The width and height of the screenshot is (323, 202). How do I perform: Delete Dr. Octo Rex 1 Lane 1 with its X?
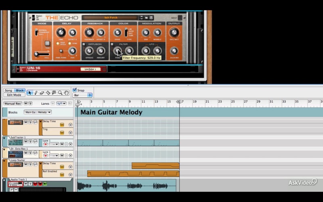(70, 156)
